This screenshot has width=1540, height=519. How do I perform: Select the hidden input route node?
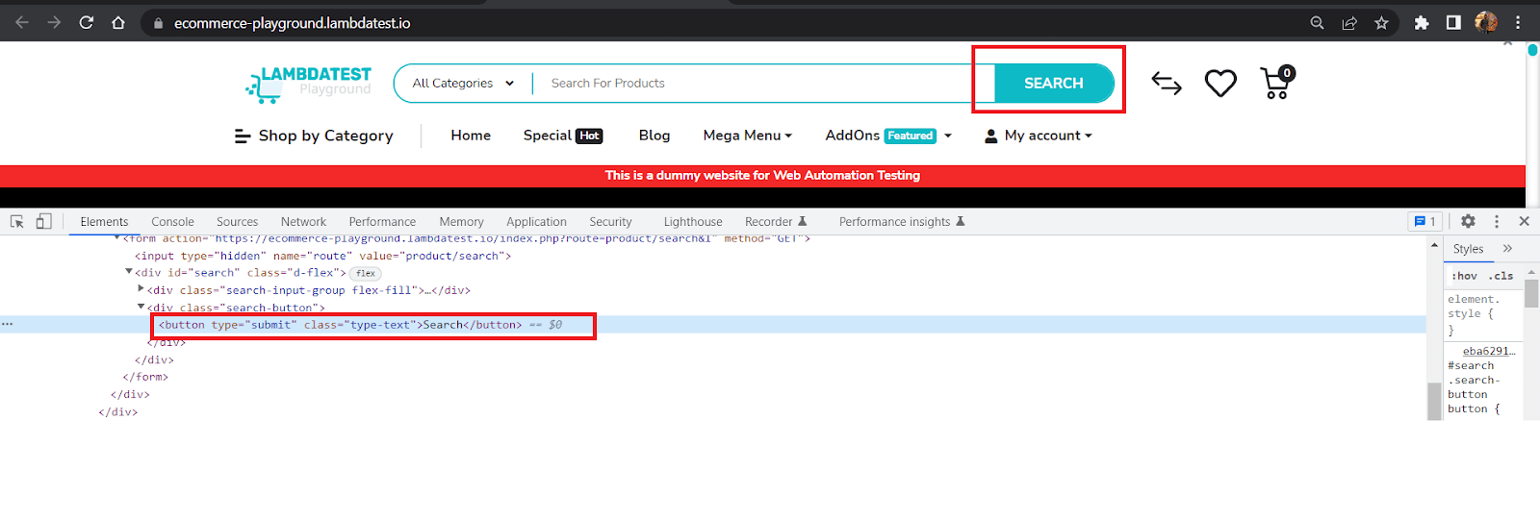tap(322, 256)
